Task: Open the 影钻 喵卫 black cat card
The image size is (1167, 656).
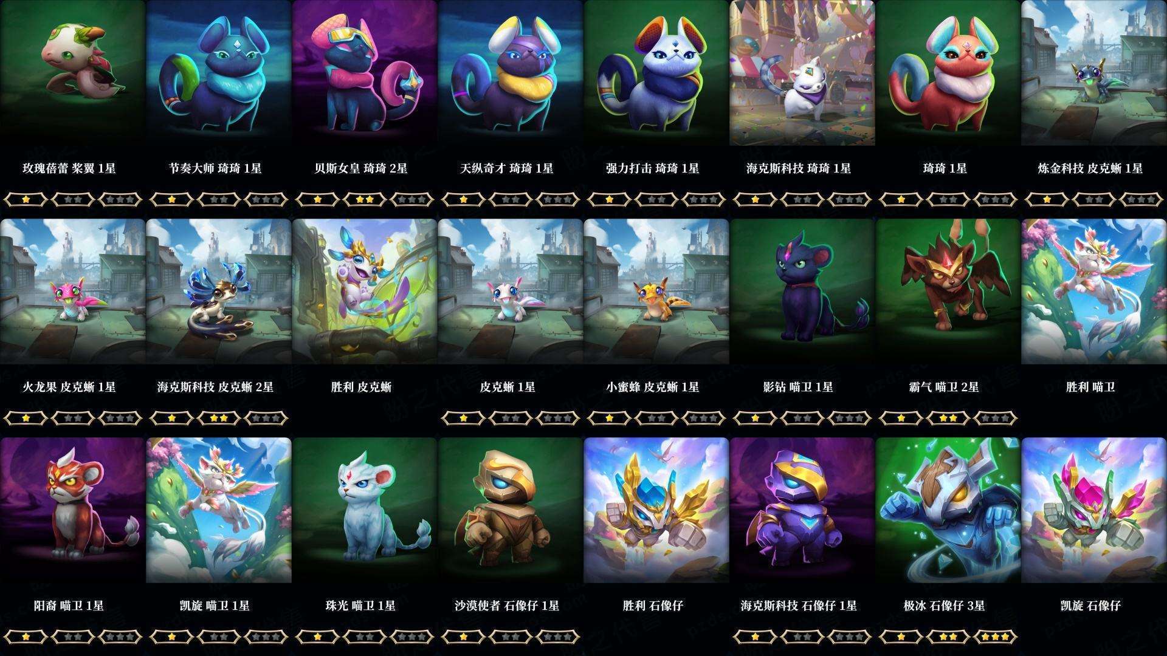Action: 802,292
